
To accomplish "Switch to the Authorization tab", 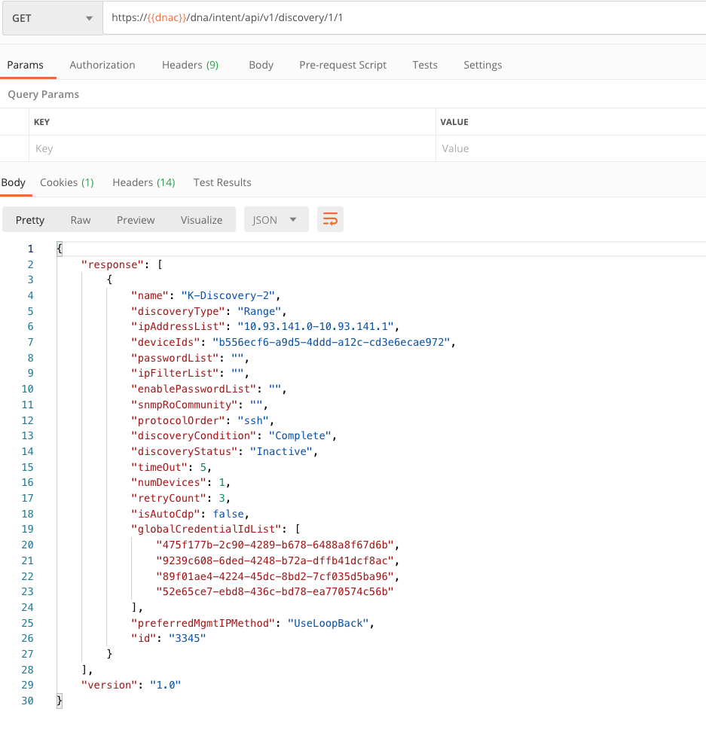I will click(102, 65).
